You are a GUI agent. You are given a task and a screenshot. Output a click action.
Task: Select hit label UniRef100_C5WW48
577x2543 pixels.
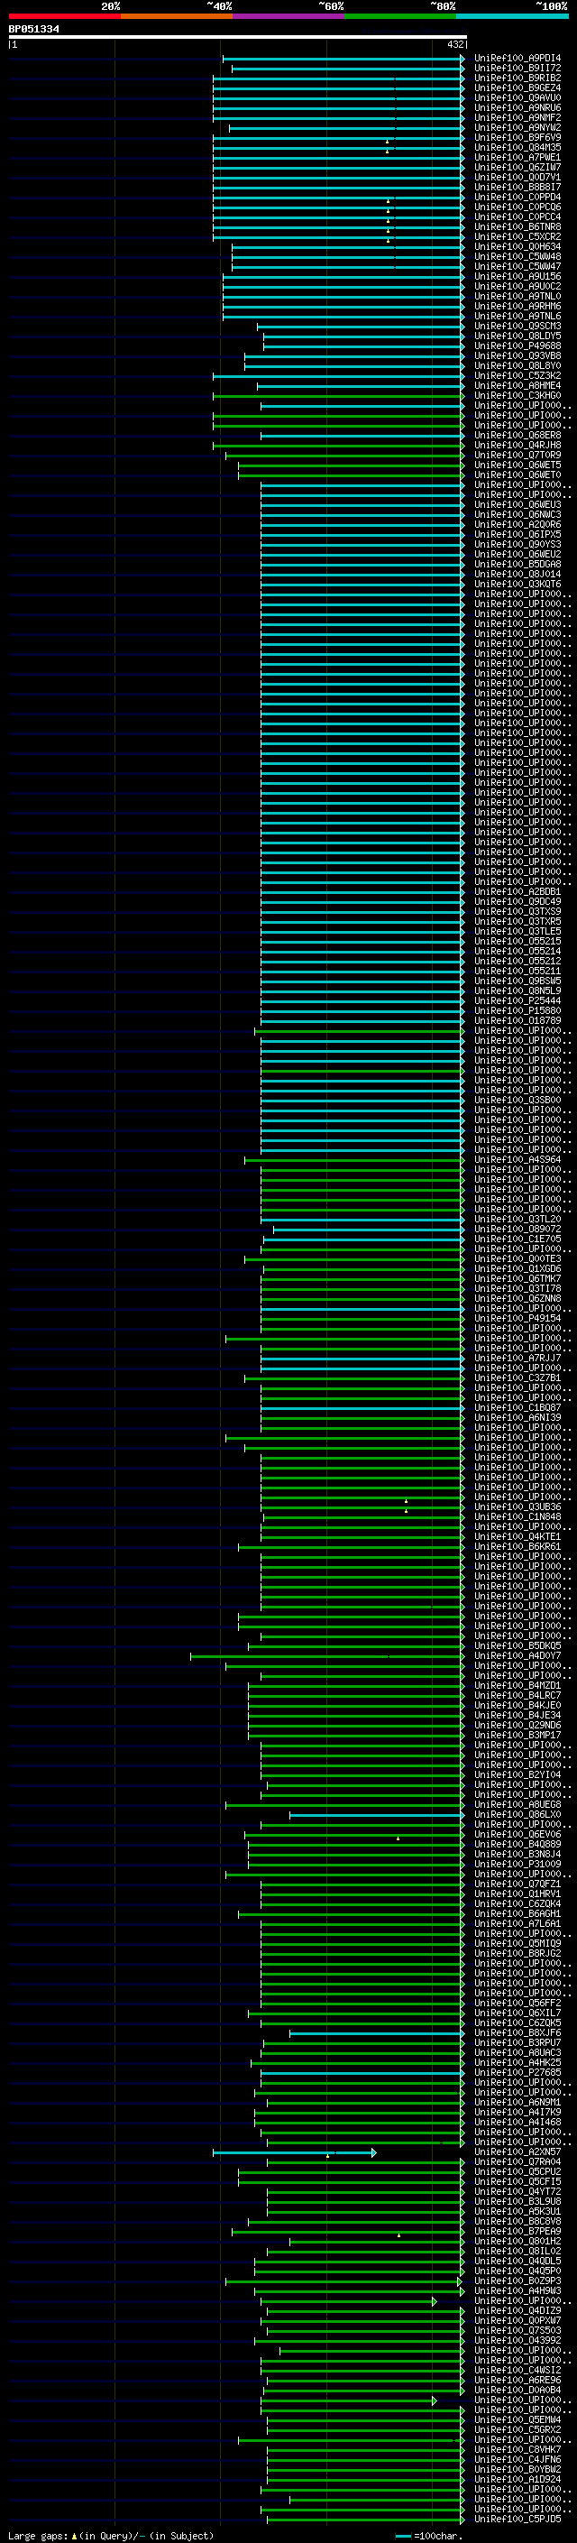pos(517,257)
